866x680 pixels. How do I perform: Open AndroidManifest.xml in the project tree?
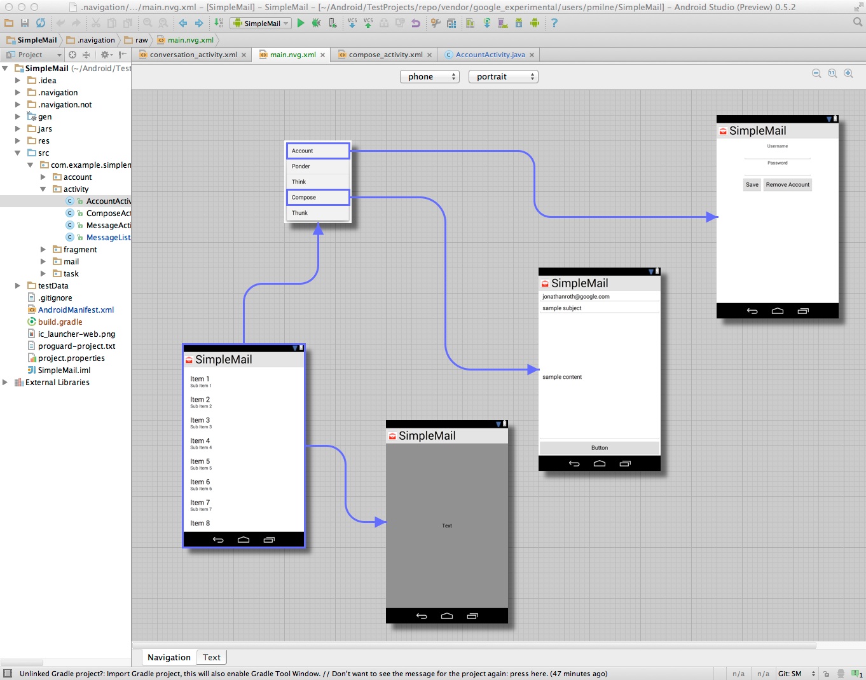pos(76,310)
